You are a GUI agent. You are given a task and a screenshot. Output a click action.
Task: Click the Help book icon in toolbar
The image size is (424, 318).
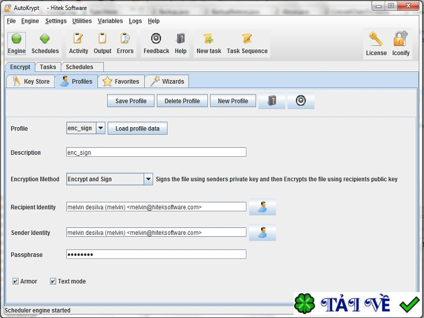click(x=181, y=43)
